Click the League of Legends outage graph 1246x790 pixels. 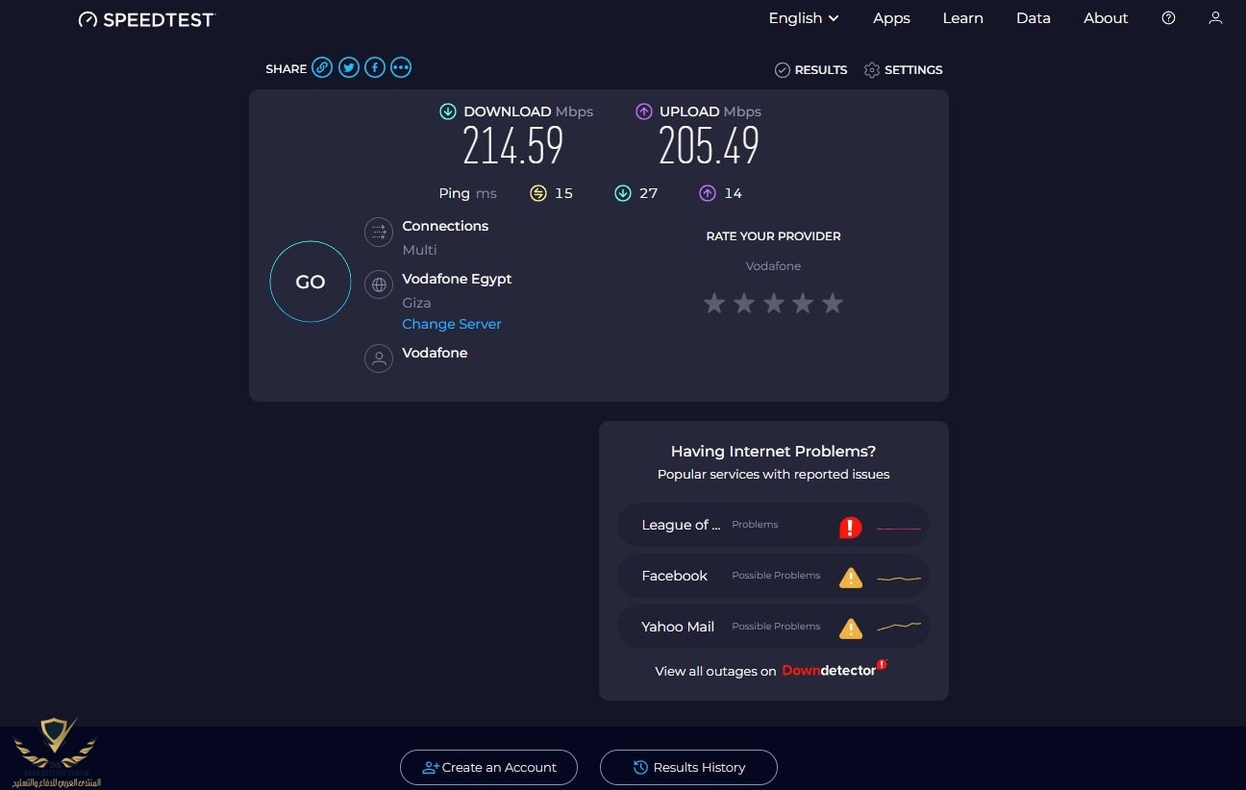click(899, 529)
